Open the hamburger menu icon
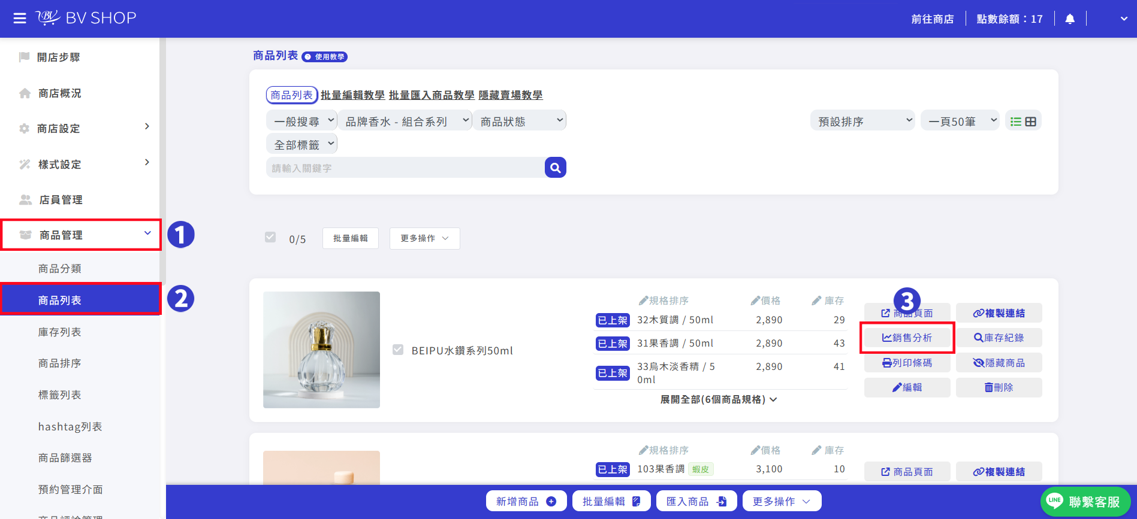Screen dimensions: 1137x519 click(x=20, y=19)
